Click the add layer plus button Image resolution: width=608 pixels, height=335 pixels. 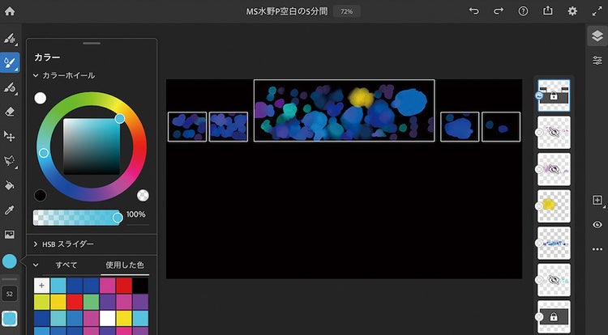[597, 200]
